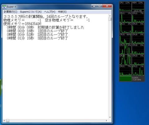The height and width of the screenshot is (125, 149).
Task: Click the line ３３５５万桁の計算開始
Action: (x=46, y=16)
